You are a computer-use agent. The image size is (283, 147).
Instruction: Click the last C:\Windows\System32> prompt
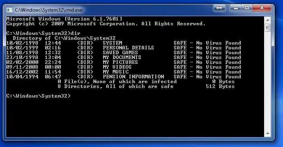click(x=38, y=96)
